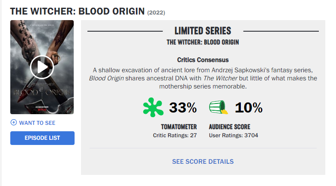Open User Ratings: 3704 reviews
Viewport: 336px width, 186px height.
pyautogui.click(x=234, y=136)
